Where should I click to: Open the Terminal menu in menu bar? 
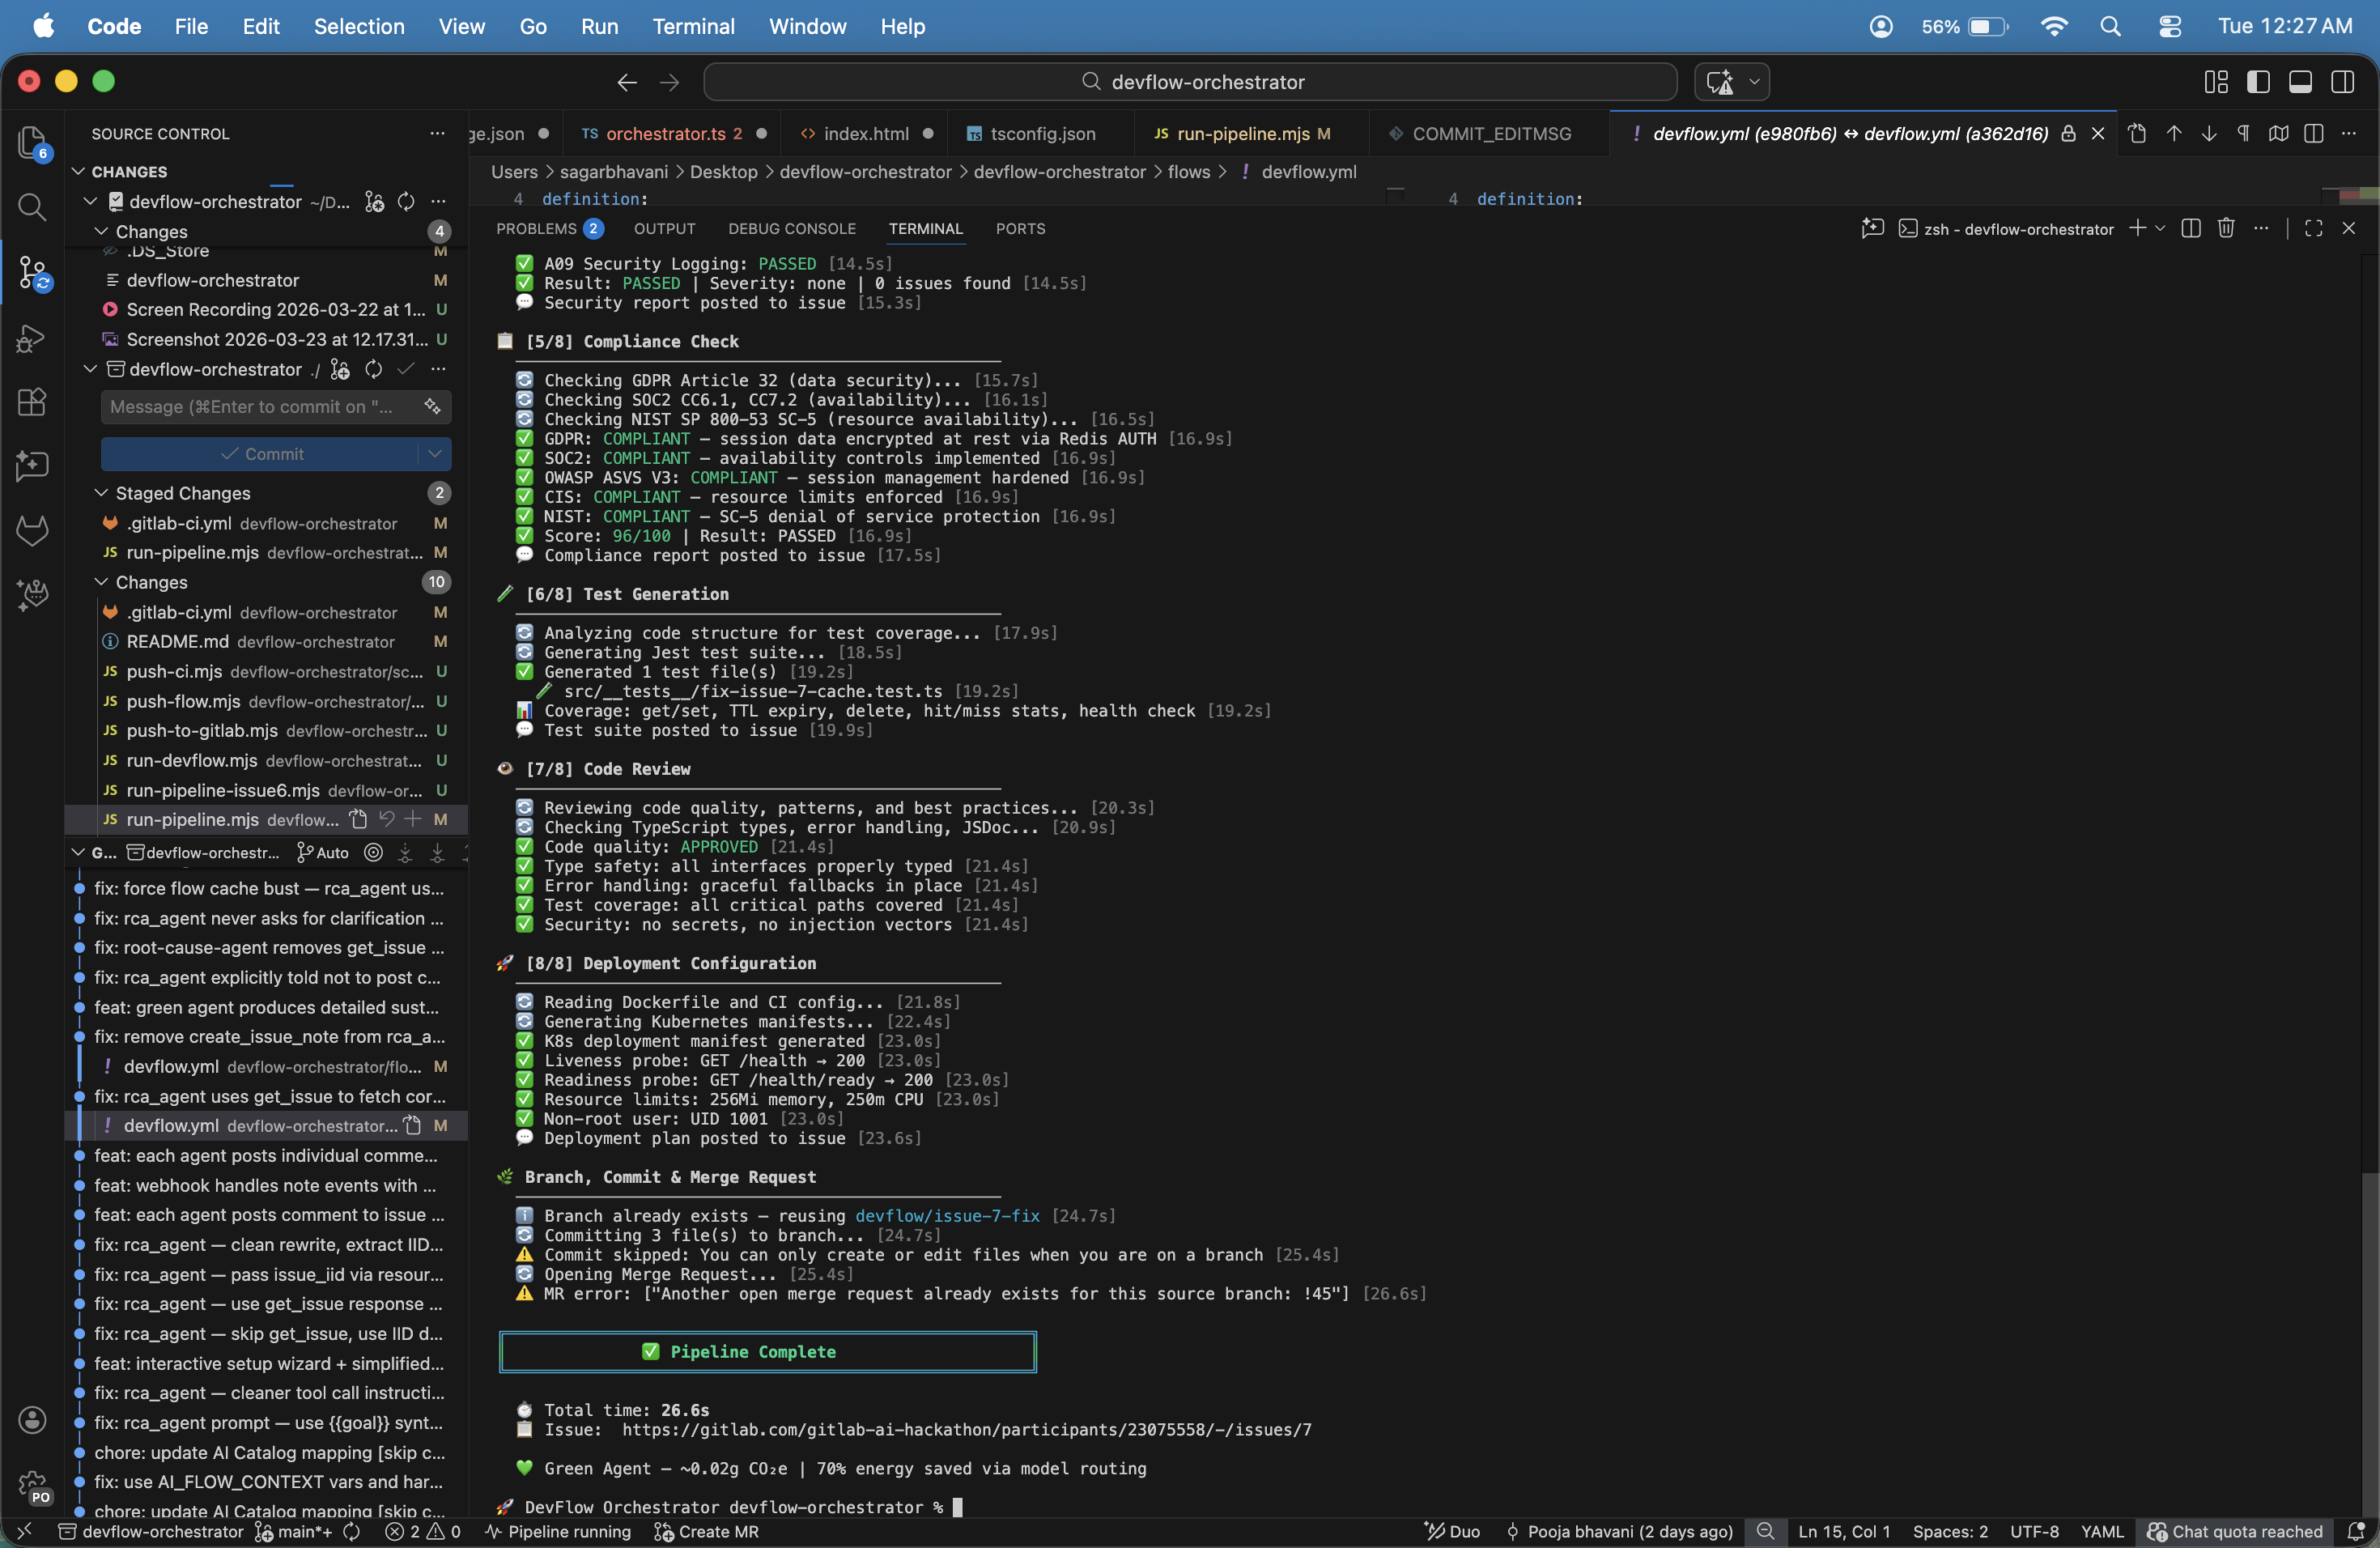point(693,26)
